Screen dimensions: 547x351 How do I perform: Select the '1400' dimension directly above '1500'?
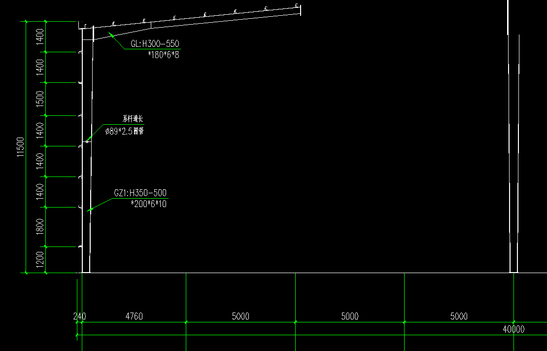tap(40, 67)
